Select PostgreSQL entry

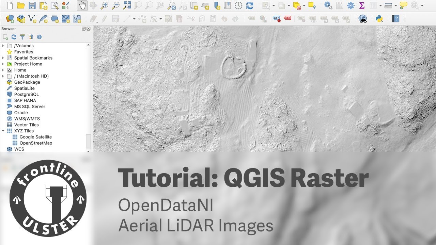coord(26,94)
